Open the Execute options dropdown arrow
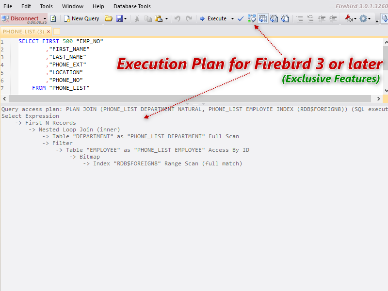Image resolution: width=388 pixels, height=291 pixels. pos(232,19)
